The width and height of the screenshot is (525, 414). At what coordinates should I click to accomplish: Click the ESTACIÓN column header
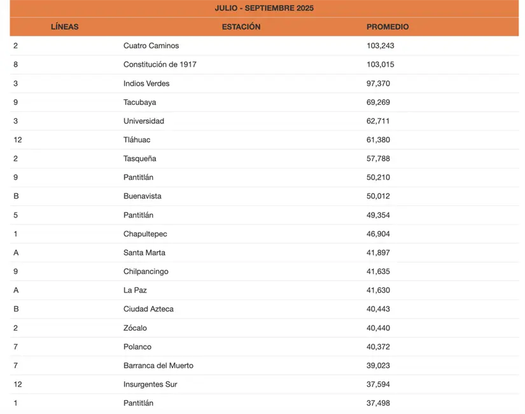241,27
